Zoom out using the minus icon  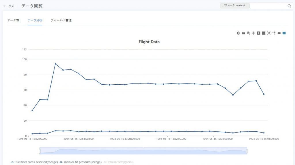click(x=264, y=33)
